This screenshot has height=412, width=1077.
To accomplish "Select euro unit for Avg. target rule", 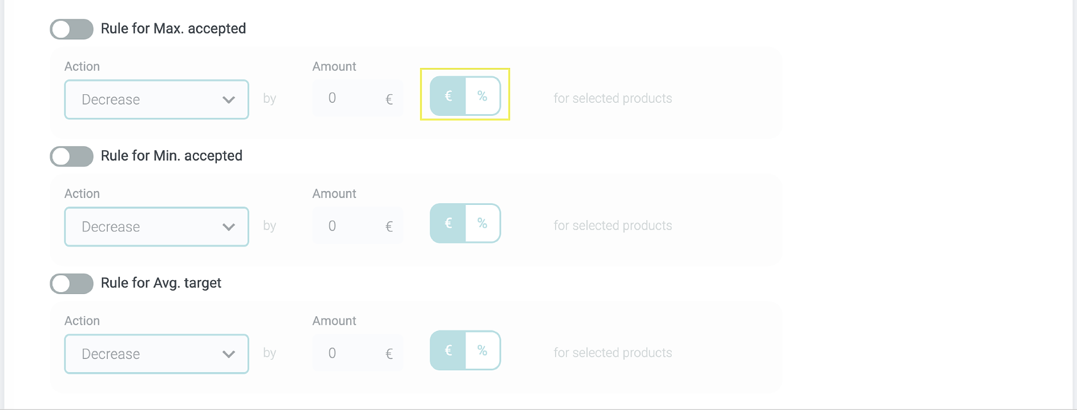I will (x=448, y=351).
